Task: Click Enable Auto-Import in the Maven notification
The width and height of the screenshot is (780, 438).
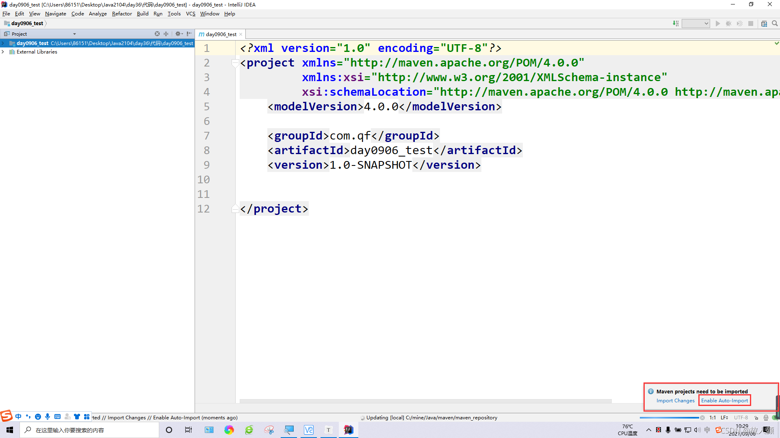Action: (x=724, y=400)
